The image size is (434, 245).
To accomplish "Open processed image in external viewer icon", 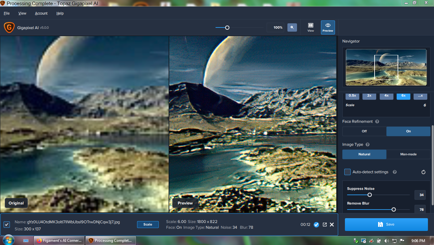I will click(x=325, y=225).
